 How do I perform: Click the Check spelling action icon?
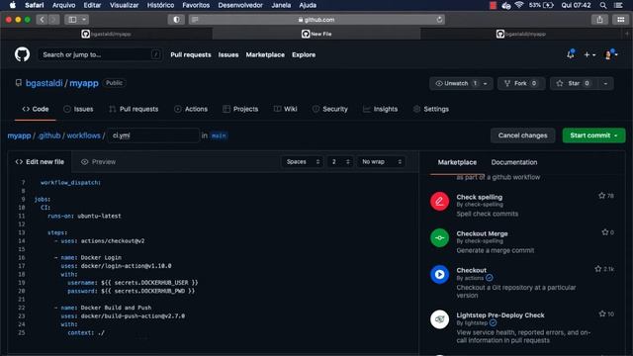coord(439,202)
